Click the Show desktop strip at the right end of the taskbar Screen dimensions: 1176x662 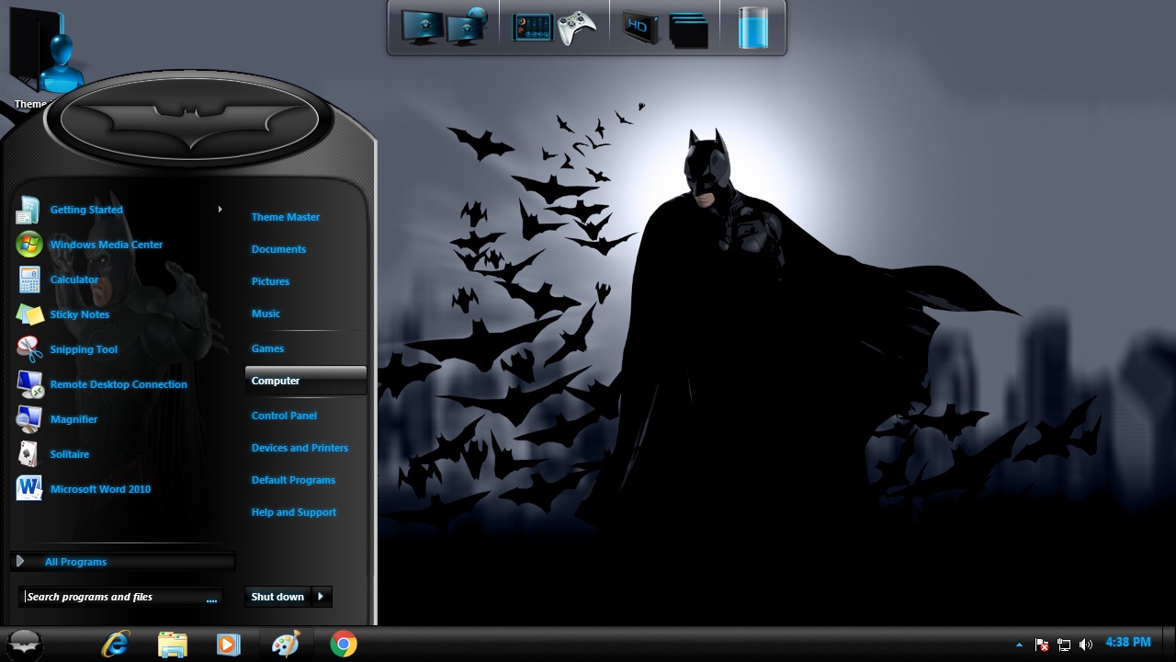coord(1168,645)
